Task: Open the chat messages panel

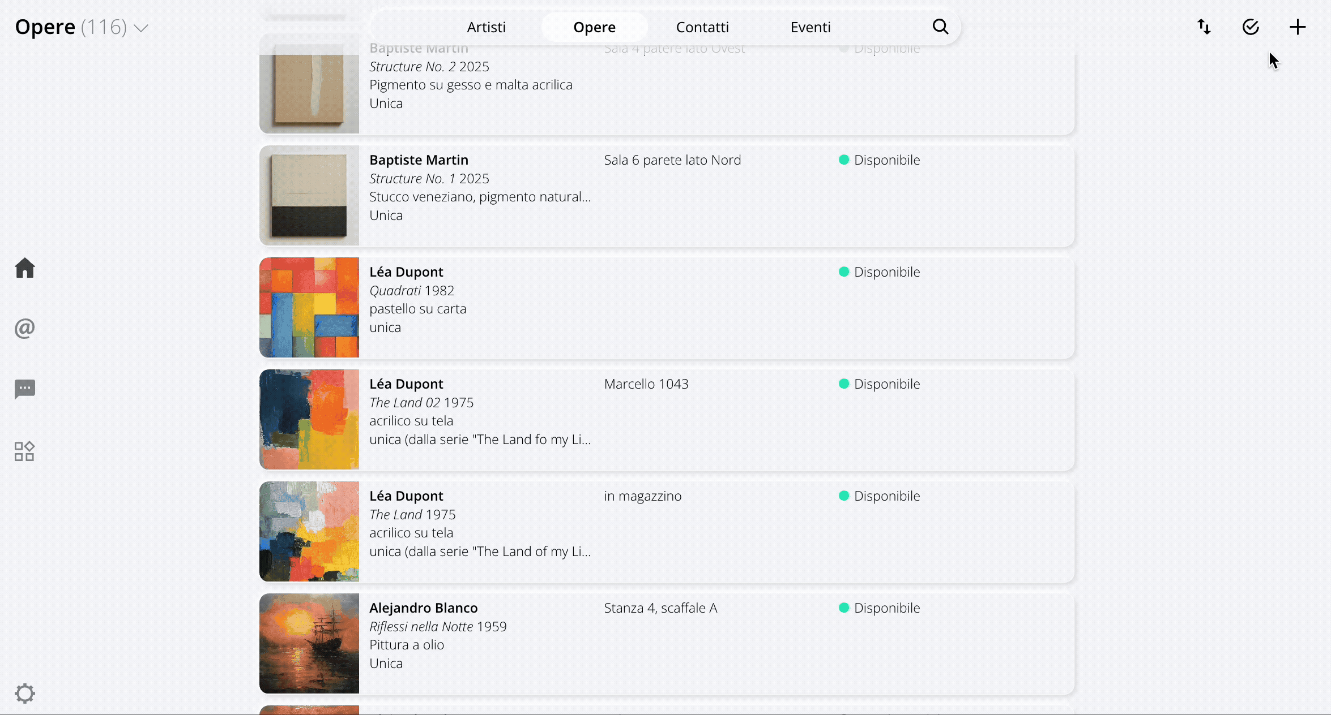Action: (x=25, y=390)
